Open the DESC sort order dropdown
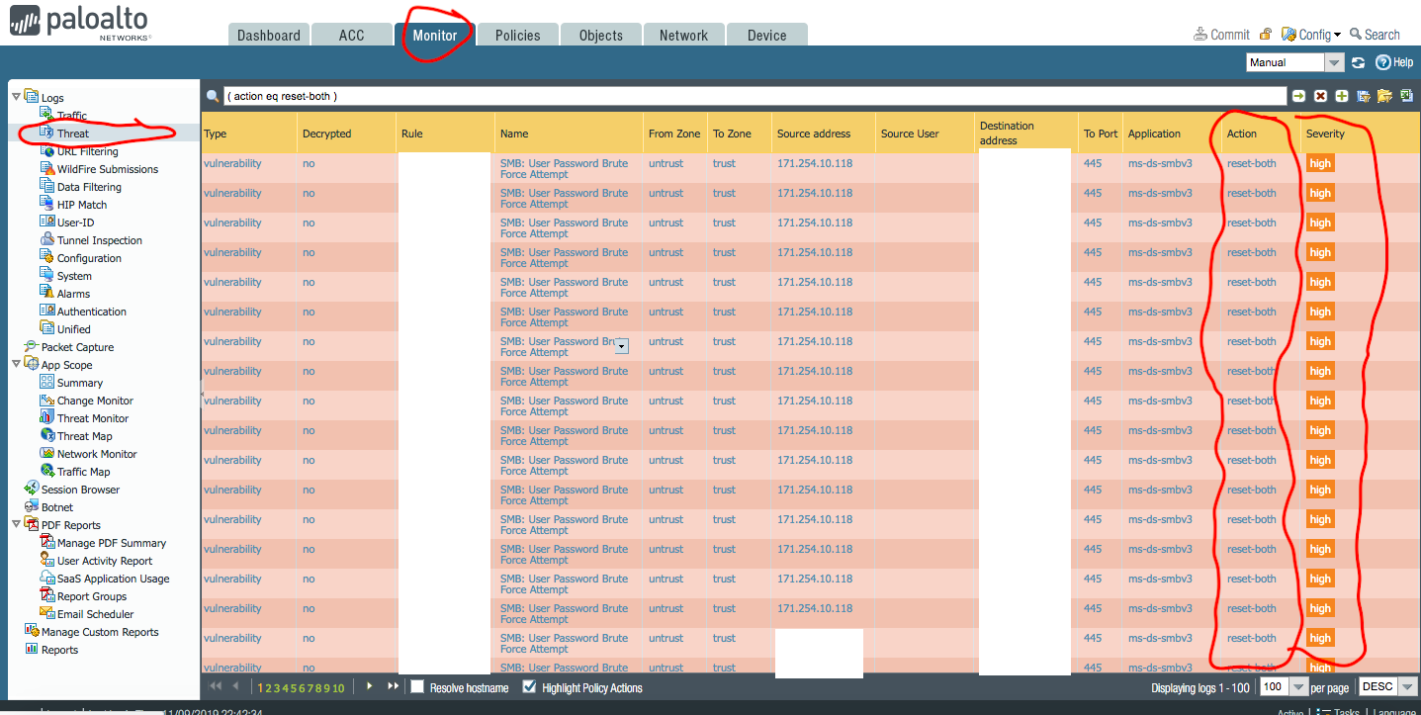The image size is (1421, 715). pos(1408,687)
